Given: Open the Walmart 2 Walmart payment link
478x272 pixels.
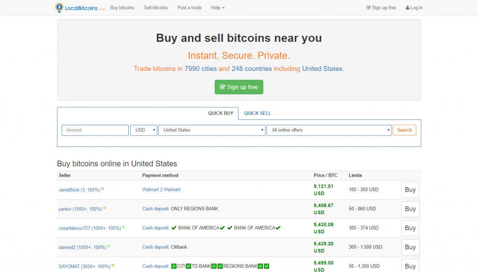Looking at the screenshot, I should pos(161,190).
